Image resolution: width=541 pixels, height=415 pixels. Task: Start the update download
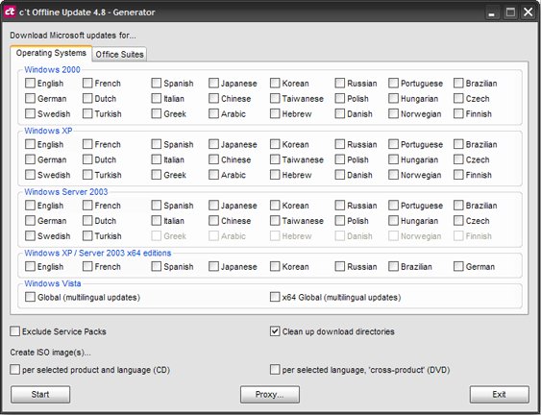coord(40,394)
